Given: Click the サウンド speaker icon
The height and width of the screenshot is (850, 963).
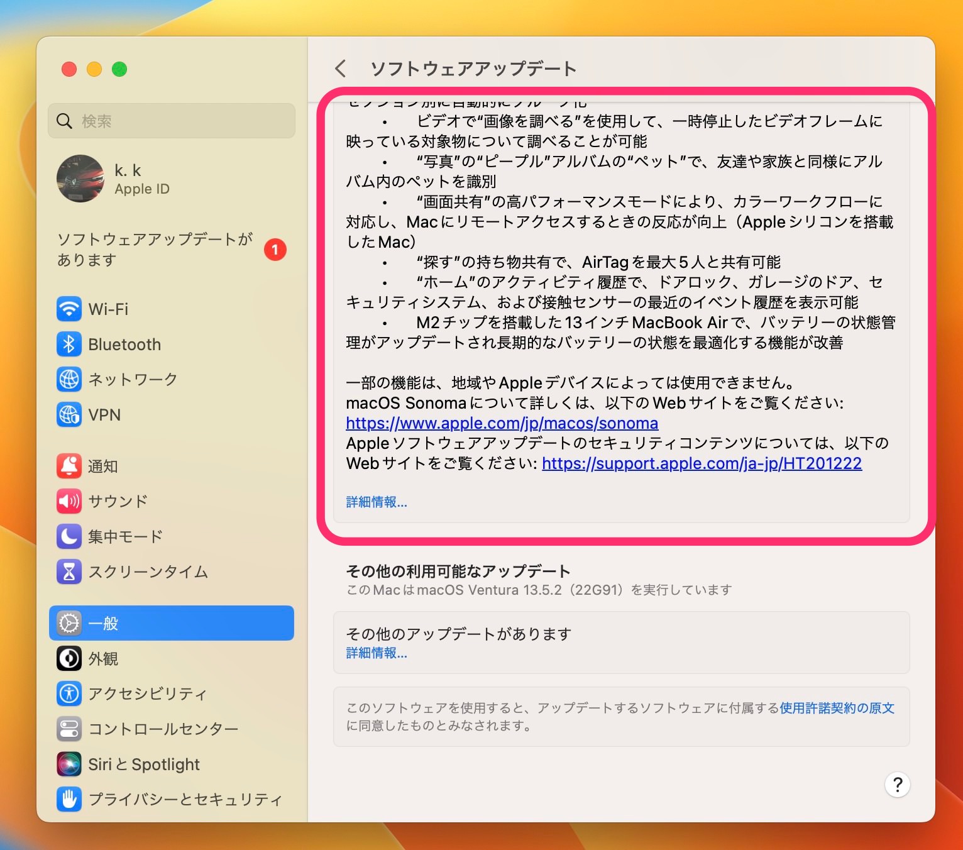Looking at the screenshot, I should (69, 501).
